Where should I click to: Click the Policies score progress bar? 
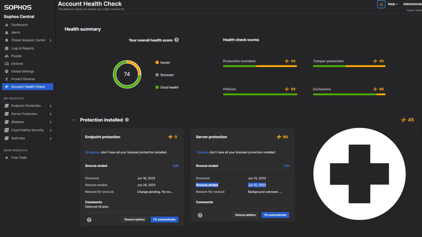coord(260,94)
